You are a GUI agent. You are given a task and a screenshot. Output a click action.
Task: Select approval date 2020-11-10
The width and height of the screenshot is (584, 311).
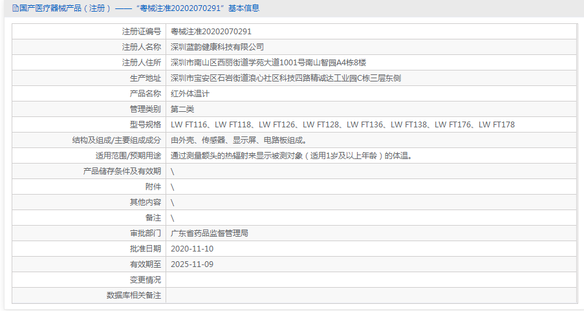pos(192,249)
